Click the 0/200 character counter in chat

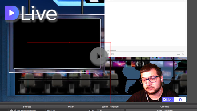point(179,54)
